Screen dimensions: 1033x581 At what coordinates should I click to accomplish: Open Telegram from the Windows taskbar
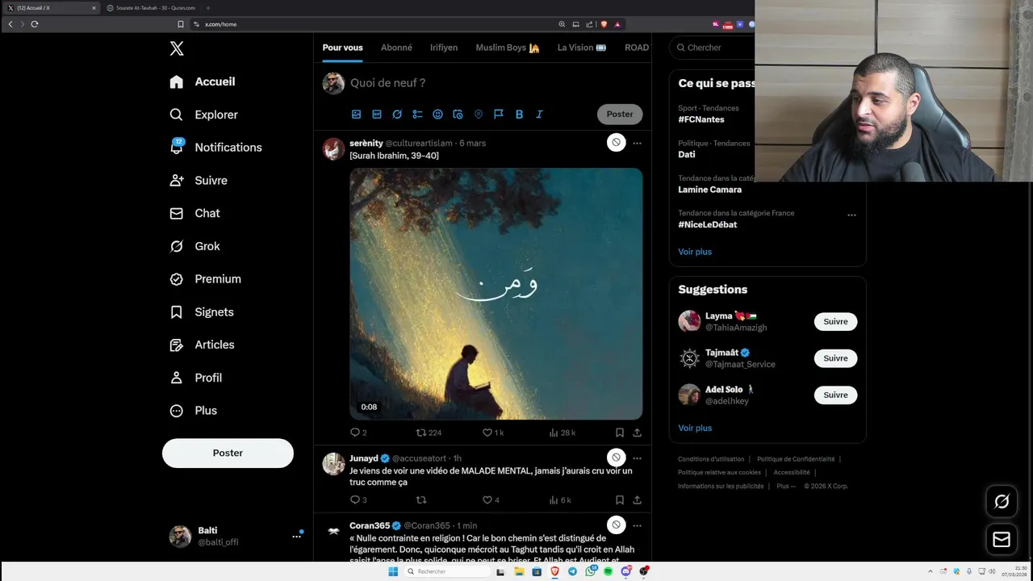pos(572,571)
